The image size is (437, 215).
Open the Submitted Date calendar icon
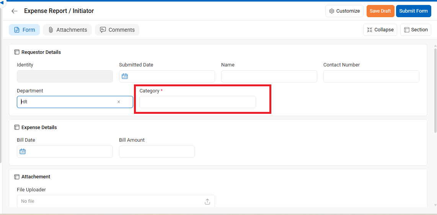[x=125, y=76]
